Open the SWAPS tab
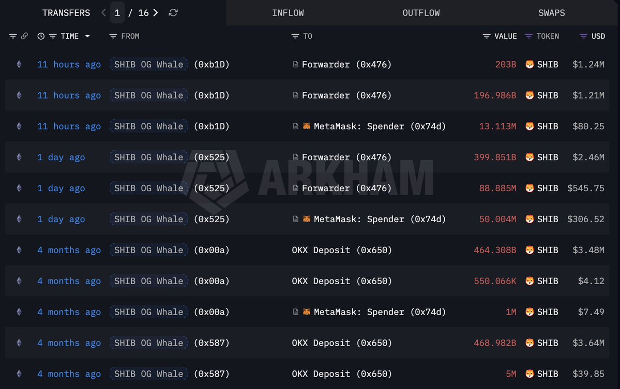Viewport: 620px width, 389px height. [551, 13]
